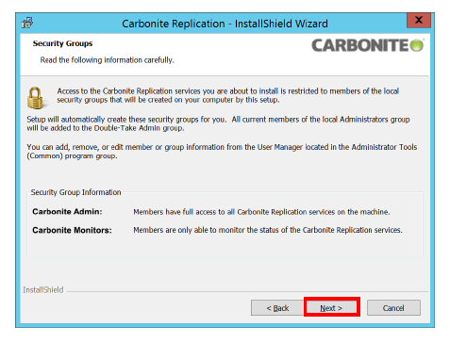
Task: Click the Security Group Information group label
Action: [x=75, y=192]
